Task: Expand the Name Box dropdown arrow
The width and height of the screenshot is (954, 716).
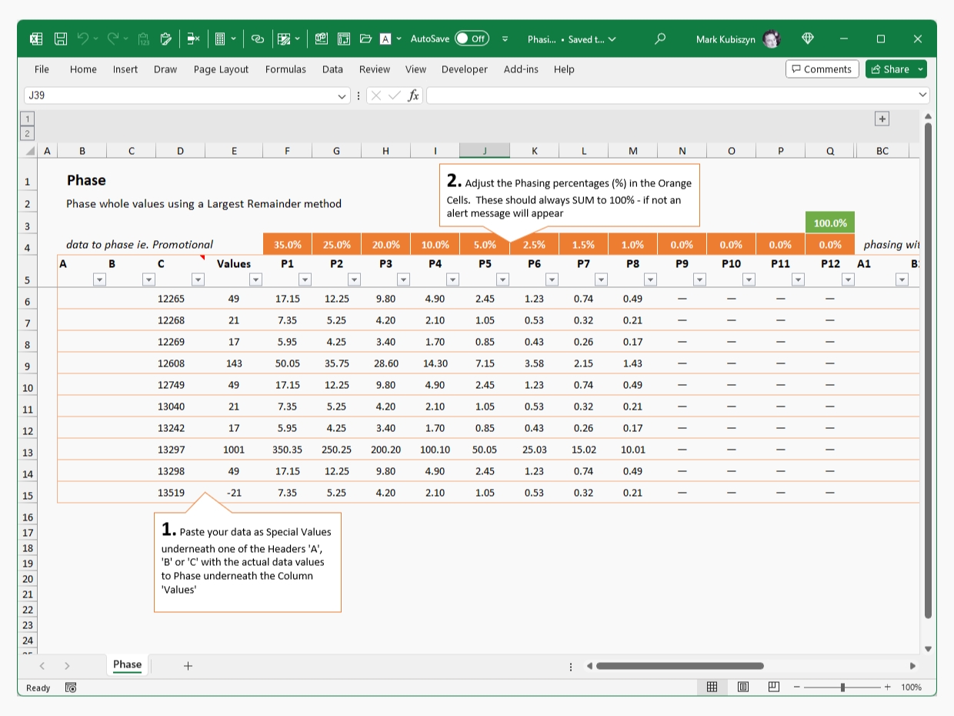Action: point(342,95)
